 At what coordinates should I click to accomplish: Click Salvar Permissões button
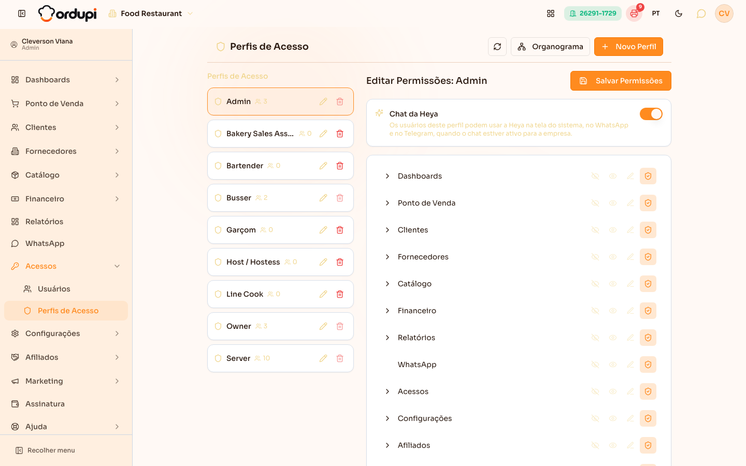point(621,81)
